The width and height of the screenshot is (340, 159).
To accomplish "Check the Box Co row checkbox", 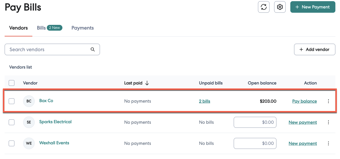I will point(12,101).
